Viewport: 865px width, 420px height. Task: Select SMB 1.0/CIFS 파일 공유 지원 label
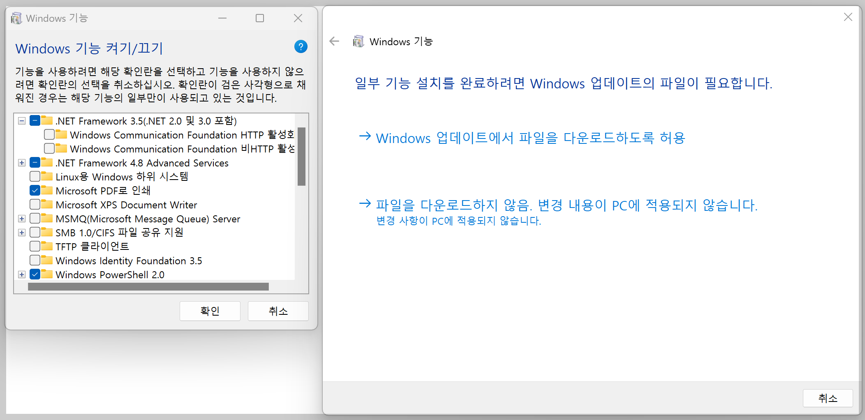click(120, 233)
